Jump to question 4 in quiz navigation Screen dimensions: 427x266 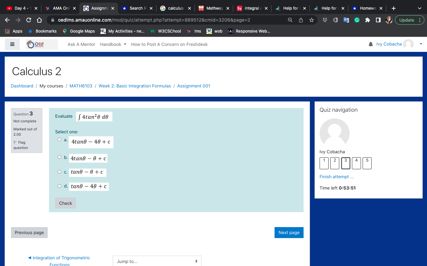pos(356,163)
